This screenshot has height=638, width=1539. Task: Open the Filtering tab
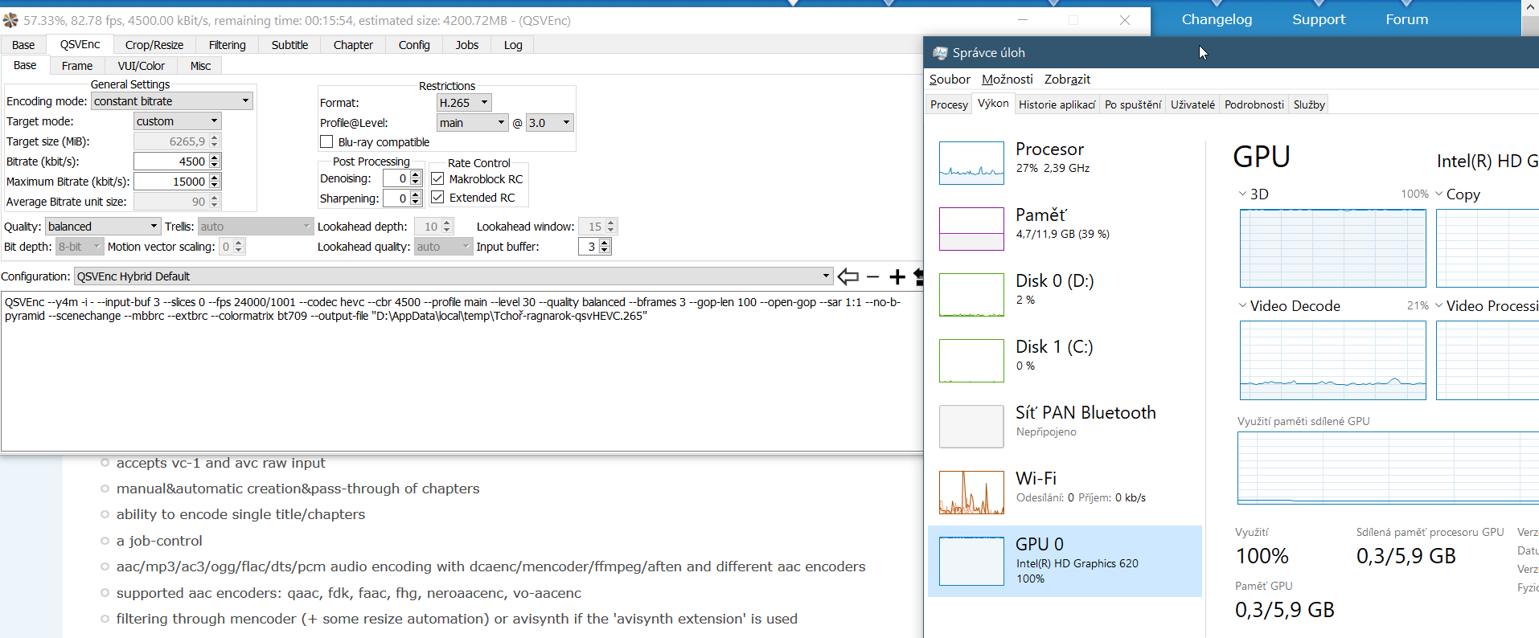pyautogui.click(x=228, y=45)
